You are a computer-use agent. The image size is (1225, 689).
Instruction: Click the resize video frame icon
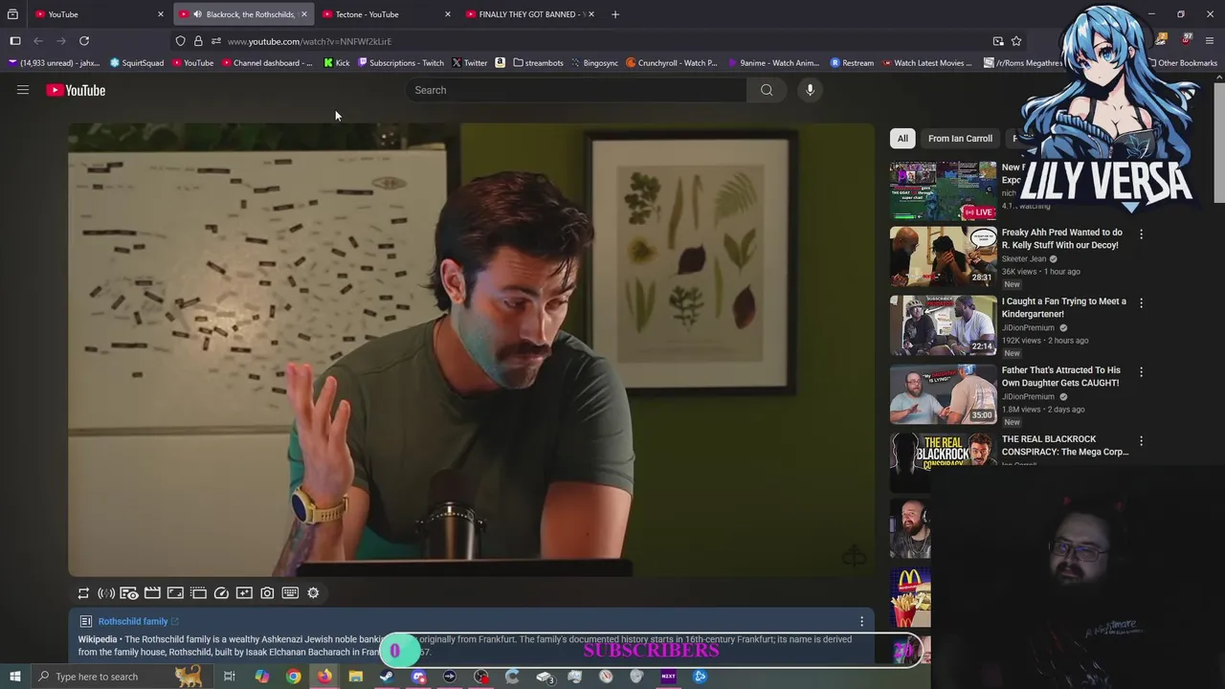coord(175,593)
